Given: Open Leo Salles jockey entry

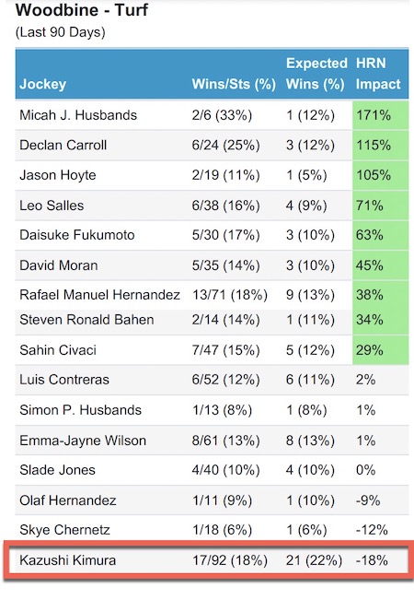Looking at the screenshot, I should (52, 206).
